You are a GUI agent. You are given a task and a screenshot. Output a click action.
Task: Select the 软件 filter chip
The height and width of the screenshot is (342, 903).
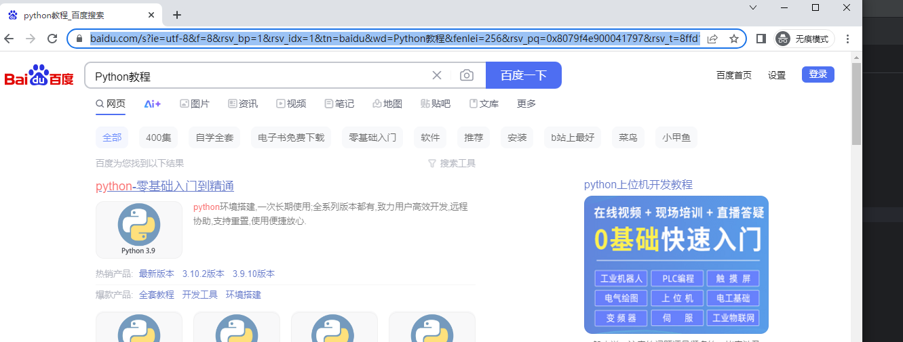coord(430,137)
